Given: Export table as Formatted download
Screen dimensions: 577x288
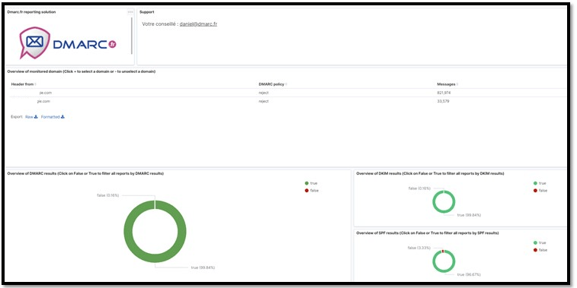Looking at the screenshot, I should [53, 117].
